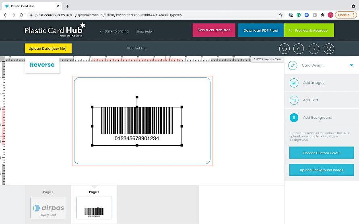The height and width of the screenshot is (224, 359).
Task: Click the barcode rotation handle
Action: coord(137,97)
